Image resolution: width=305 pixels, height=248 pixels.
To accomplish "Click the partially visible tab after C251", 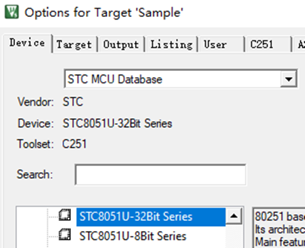I will pyautogui.click(x=299, y=44).
